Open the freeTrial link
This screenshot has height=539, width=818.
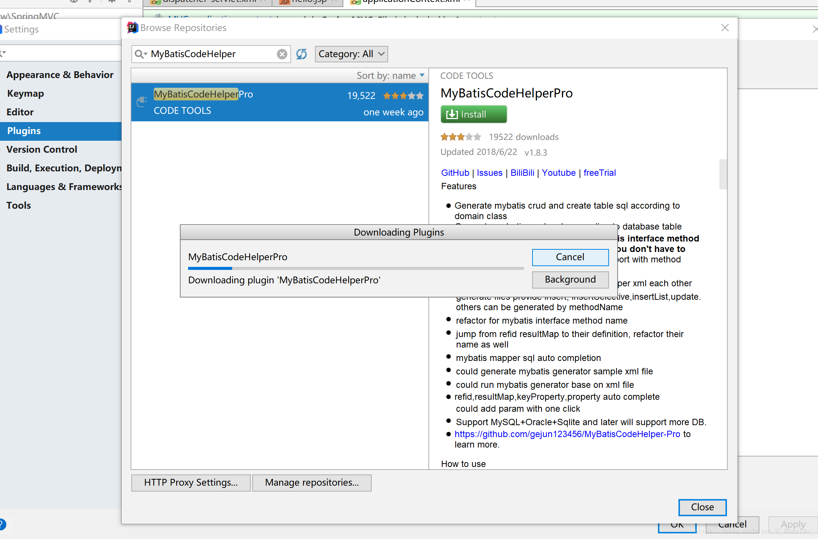(x=600, y=173)
